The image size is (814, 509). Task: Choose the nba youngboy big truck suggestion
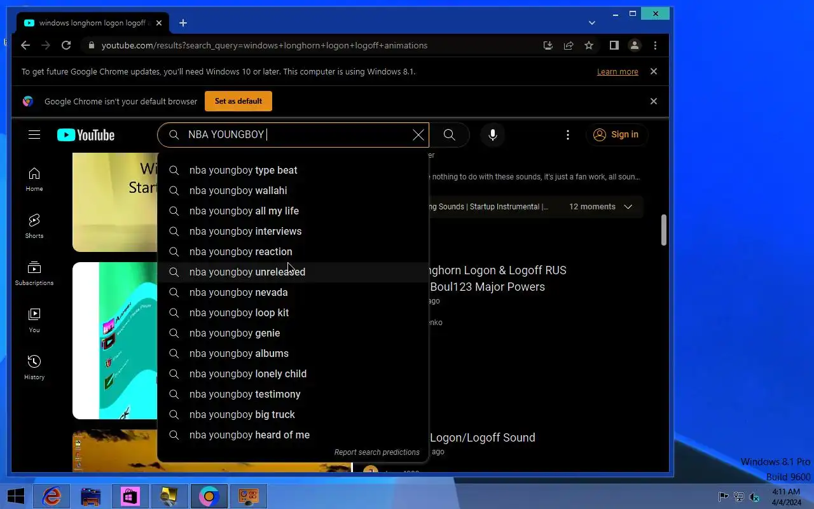[x=293, y=414]
